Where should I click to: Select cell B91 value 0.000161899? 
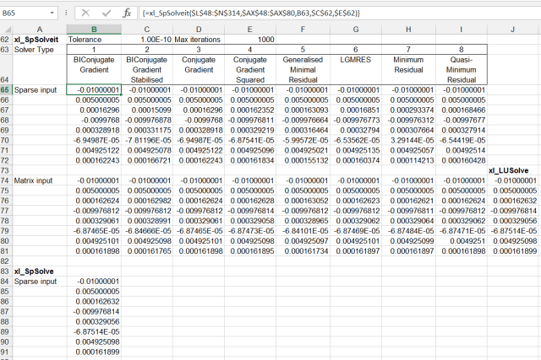coord(94,352)
